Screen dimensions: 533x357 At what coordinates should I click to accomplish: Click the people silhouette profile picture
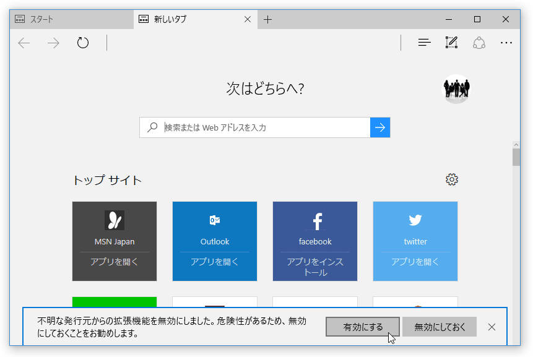pos(456,89)
